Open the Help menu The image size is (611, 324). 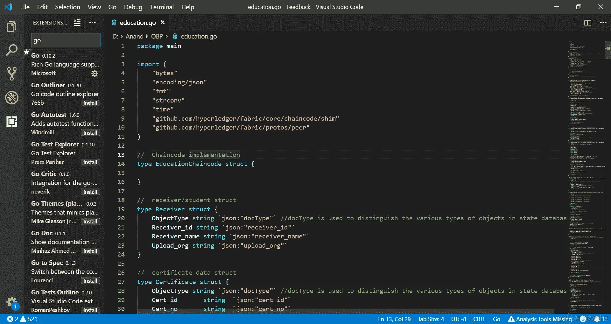coord(188,7)
